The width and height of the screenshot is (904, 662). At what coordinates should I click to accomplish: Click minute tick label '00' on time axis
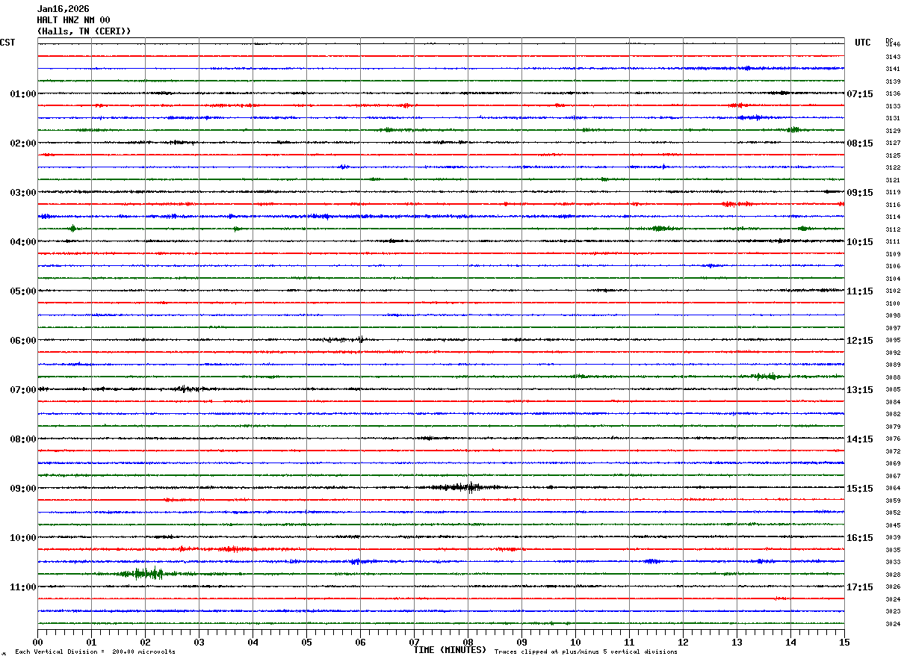pos(37,642)
